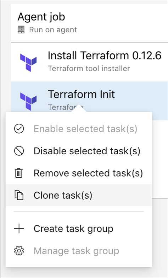Choose Create task group option
The height and width of the screenshot is (278, 168).
click(x=79, y=229)
